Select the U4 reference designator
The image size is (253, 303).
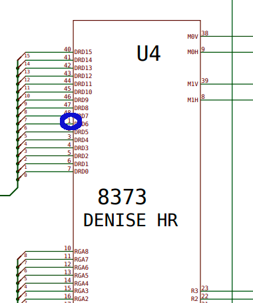[148, 53]
